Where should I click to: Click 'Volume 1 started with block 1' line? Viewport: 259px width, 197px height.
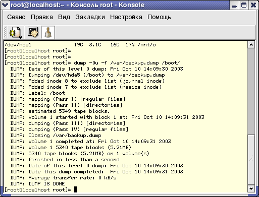tap(107, 117)
